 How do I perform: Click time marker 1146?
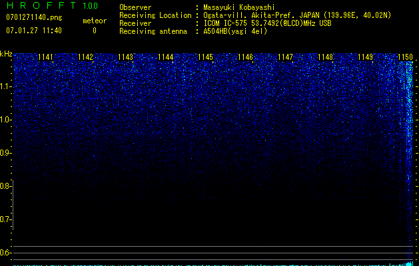coord(245,57)
